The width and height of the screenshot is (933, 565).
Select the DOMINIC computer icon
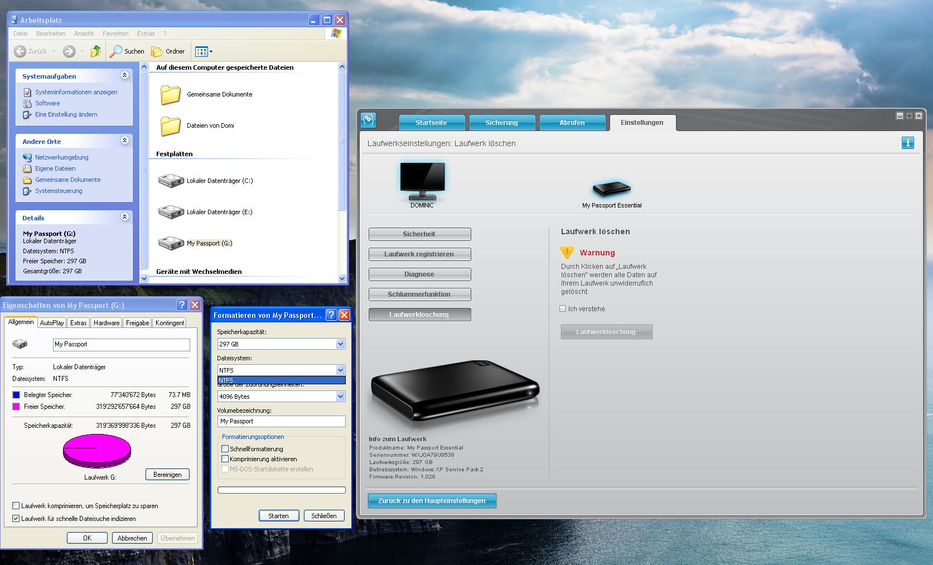click(422, 182)
